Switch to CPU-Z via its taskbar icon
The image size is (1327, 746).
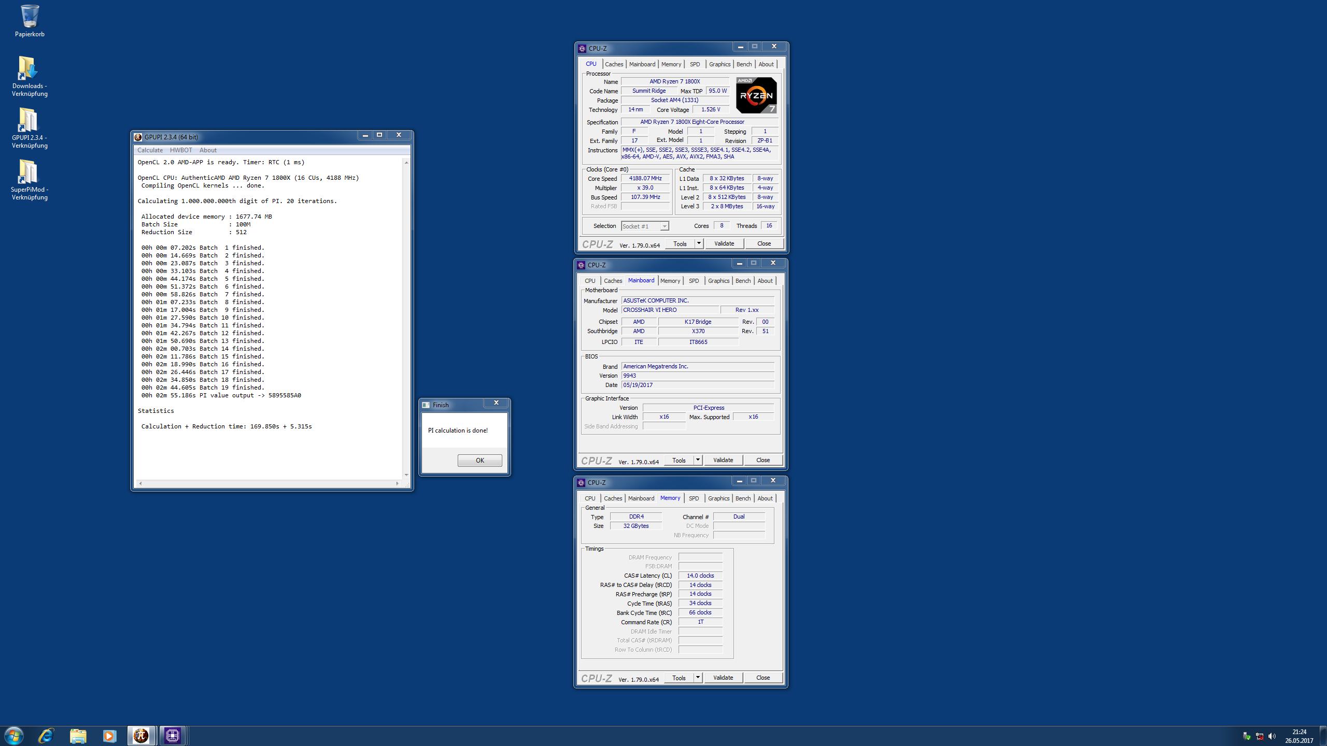click(173, 736)
